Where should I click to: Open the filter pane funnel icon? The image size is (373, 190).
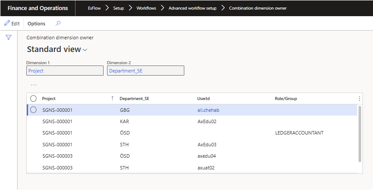pyautogui.click(x=9, y=38)
